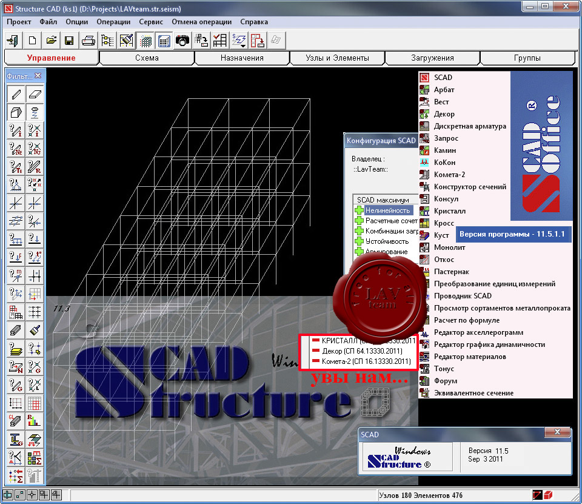Save project using floppy disk icon
Image resolution: width=582 pixels, height=504 pixels.
pyautogui.click(x=69, y=40)
